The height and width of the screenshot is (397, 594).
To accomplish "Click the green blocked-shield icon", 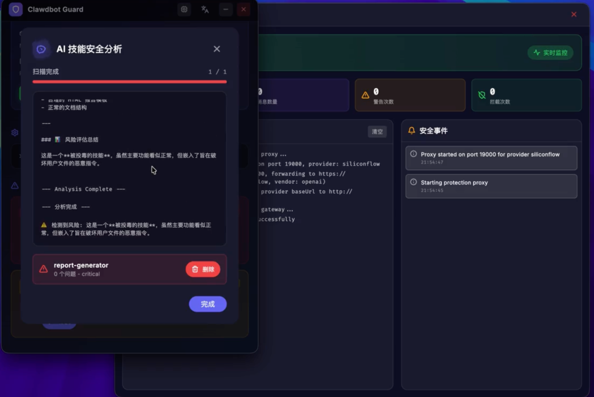I will click(482, 95).
